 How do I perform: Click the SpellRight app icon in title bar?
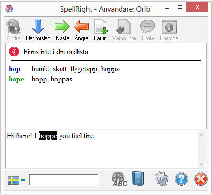click(x=9, y=9)
